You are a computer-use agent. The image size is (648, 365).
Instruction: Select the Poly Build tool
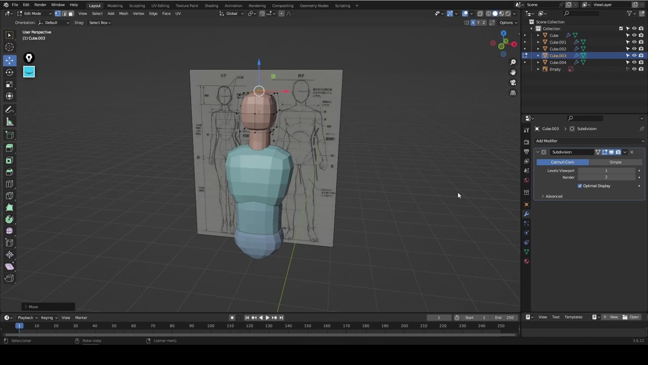[9, 207]
